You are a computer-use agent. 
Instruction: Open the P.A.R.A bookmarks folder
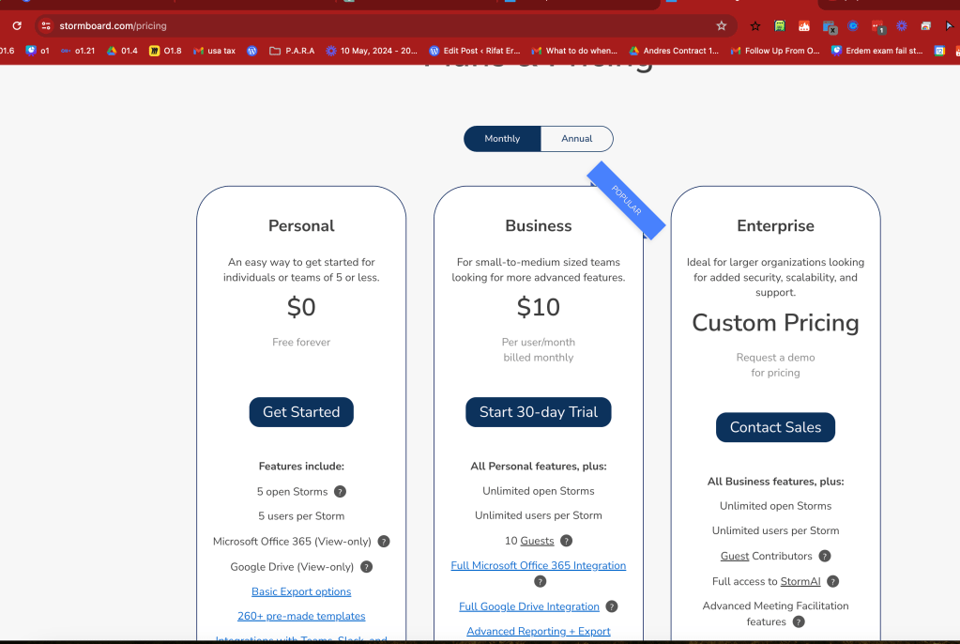292,51
